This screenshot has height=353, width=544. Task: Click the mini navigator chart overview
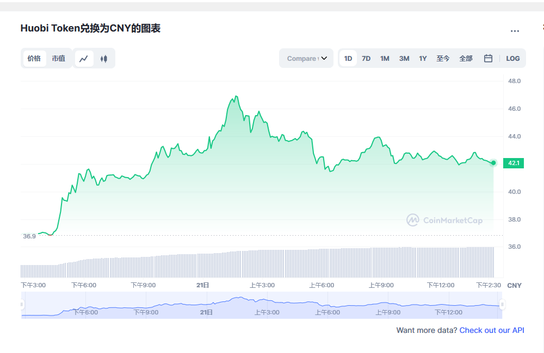click(262, 305)
